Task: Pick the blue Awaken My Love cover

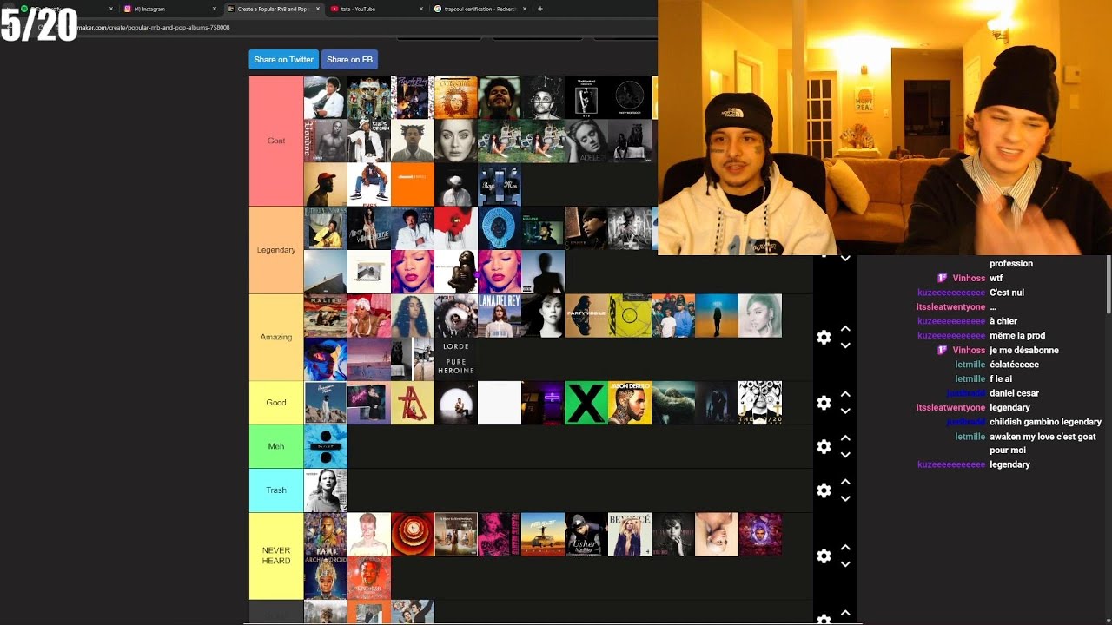Action: click(x=500, y=228)
